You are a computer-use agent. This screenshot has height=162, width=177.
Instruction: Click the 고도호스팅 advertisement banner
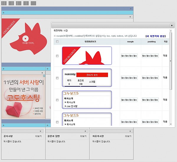23,97
